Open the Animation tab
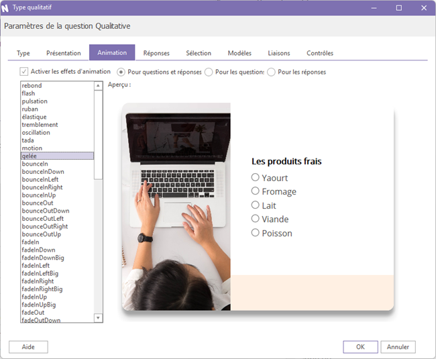436x359 pixels. (112, 52)
